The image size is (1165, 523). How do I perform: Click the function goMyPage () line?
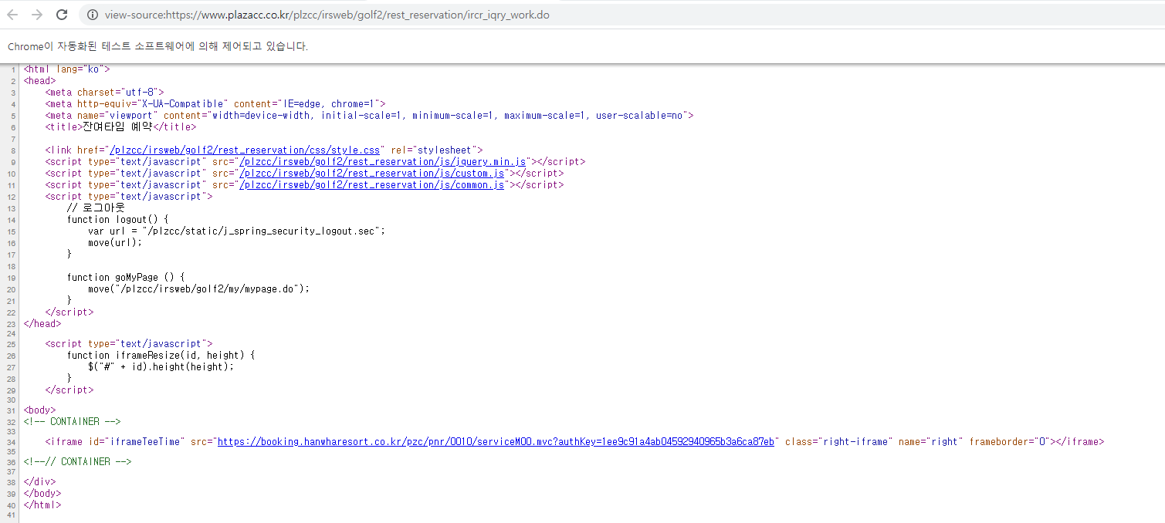tap(126, 278)
